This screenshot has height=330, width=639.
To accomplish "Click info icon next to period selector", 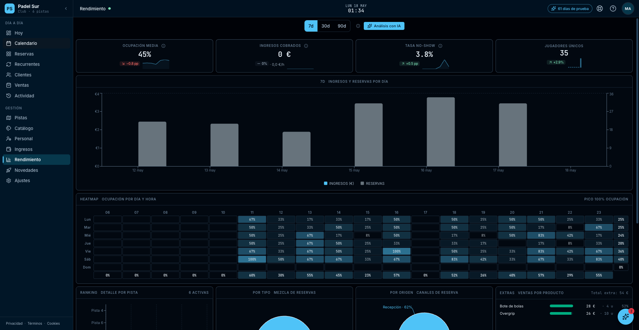I will (x=358, y=26).
